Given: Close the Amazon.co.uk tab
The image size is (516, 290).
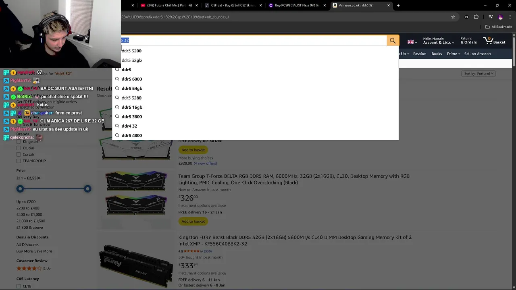Looking at the screenshot, I should click(389, 5).
